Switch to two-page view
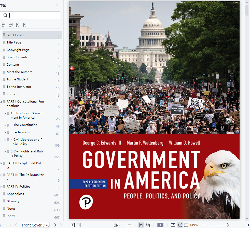 [148, 225]
